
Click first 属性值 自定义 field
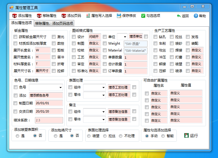click(x=186, y=93)
